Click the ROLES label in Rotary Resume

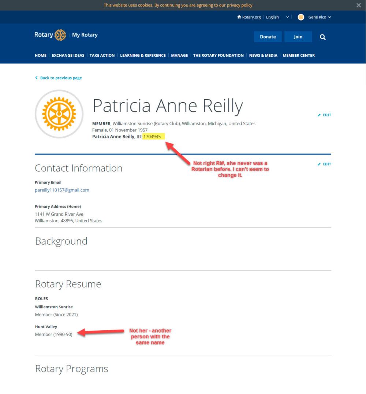coord(41,298)
